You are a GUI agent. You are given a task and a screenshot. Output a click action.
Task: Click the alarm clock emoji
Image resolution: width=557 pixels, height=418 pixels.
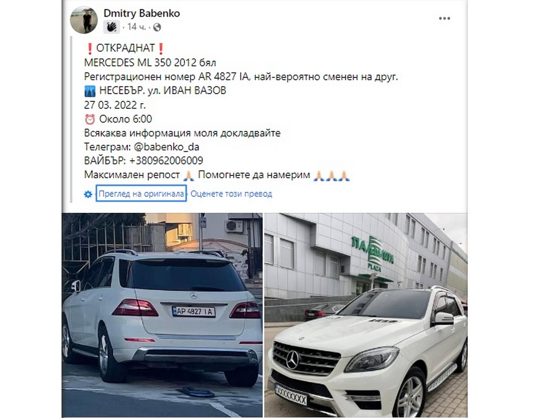90,119
